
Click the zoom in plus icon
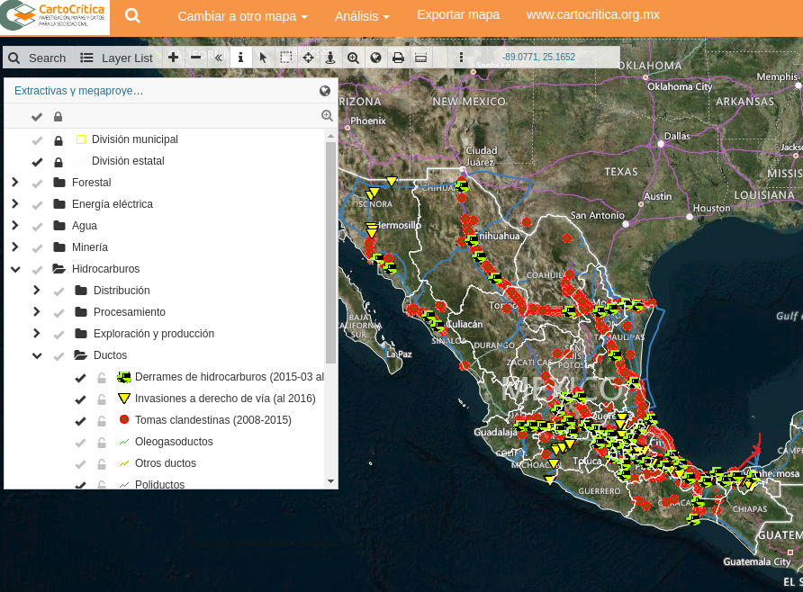(x=173, y=58)
